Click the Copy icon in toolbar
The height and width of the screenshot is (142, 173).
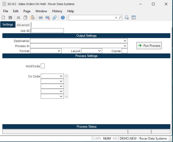click(25, 18)
